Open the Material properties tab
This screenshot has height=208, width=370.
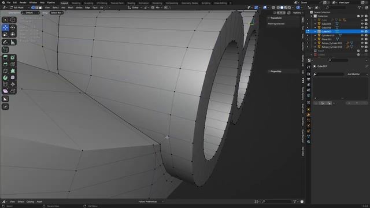coord(308,142)
